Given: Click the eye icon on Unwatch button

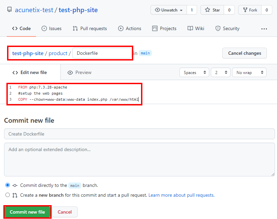Looking at the screenshot, I should point(158,10).
